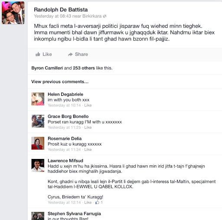Like Grace Borg Bonello's comment
The image size is (222, 220).
88,127
